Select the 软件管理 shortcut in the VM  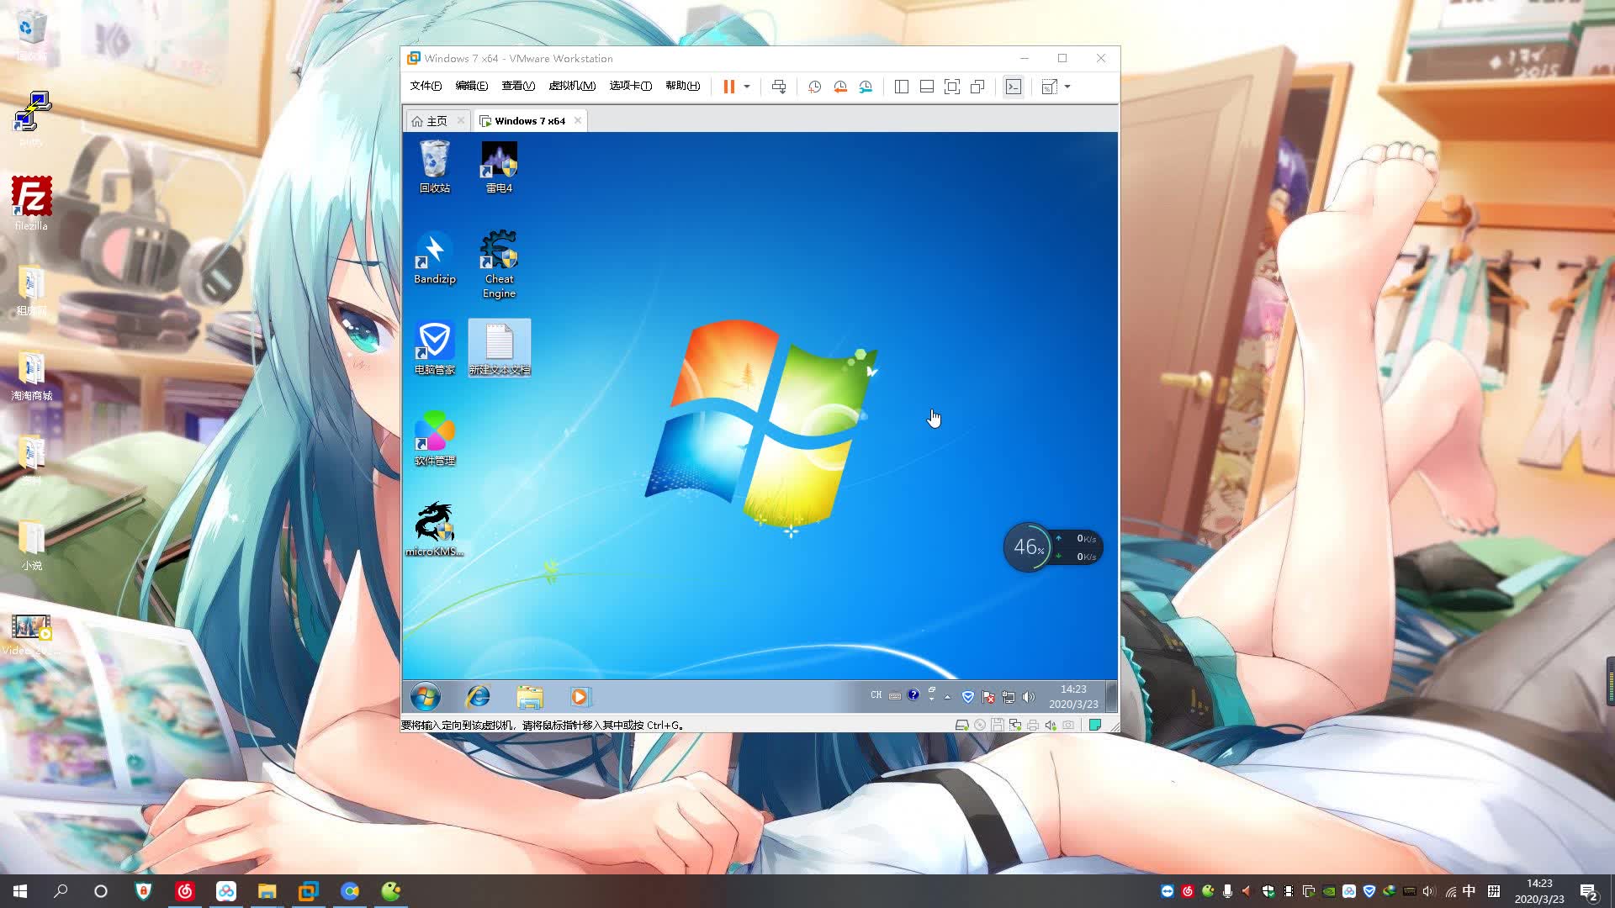point(435,439)
